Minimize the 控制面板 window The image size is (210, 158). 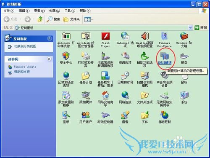point(193,4)
